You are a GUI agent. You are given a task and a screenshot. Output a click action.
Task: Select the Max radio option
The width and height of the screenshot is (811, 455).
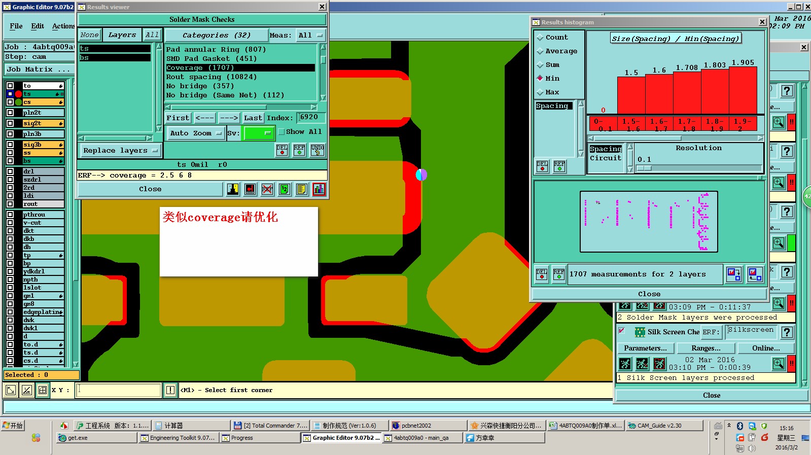coord(541,92)
